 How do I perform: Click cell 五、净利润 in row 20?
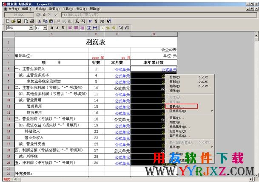point(51,163)
